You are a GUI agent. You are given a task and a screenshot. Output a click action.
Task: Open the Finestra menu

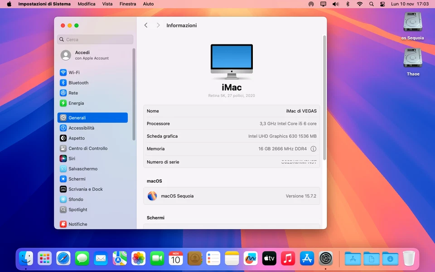point(127,4)
